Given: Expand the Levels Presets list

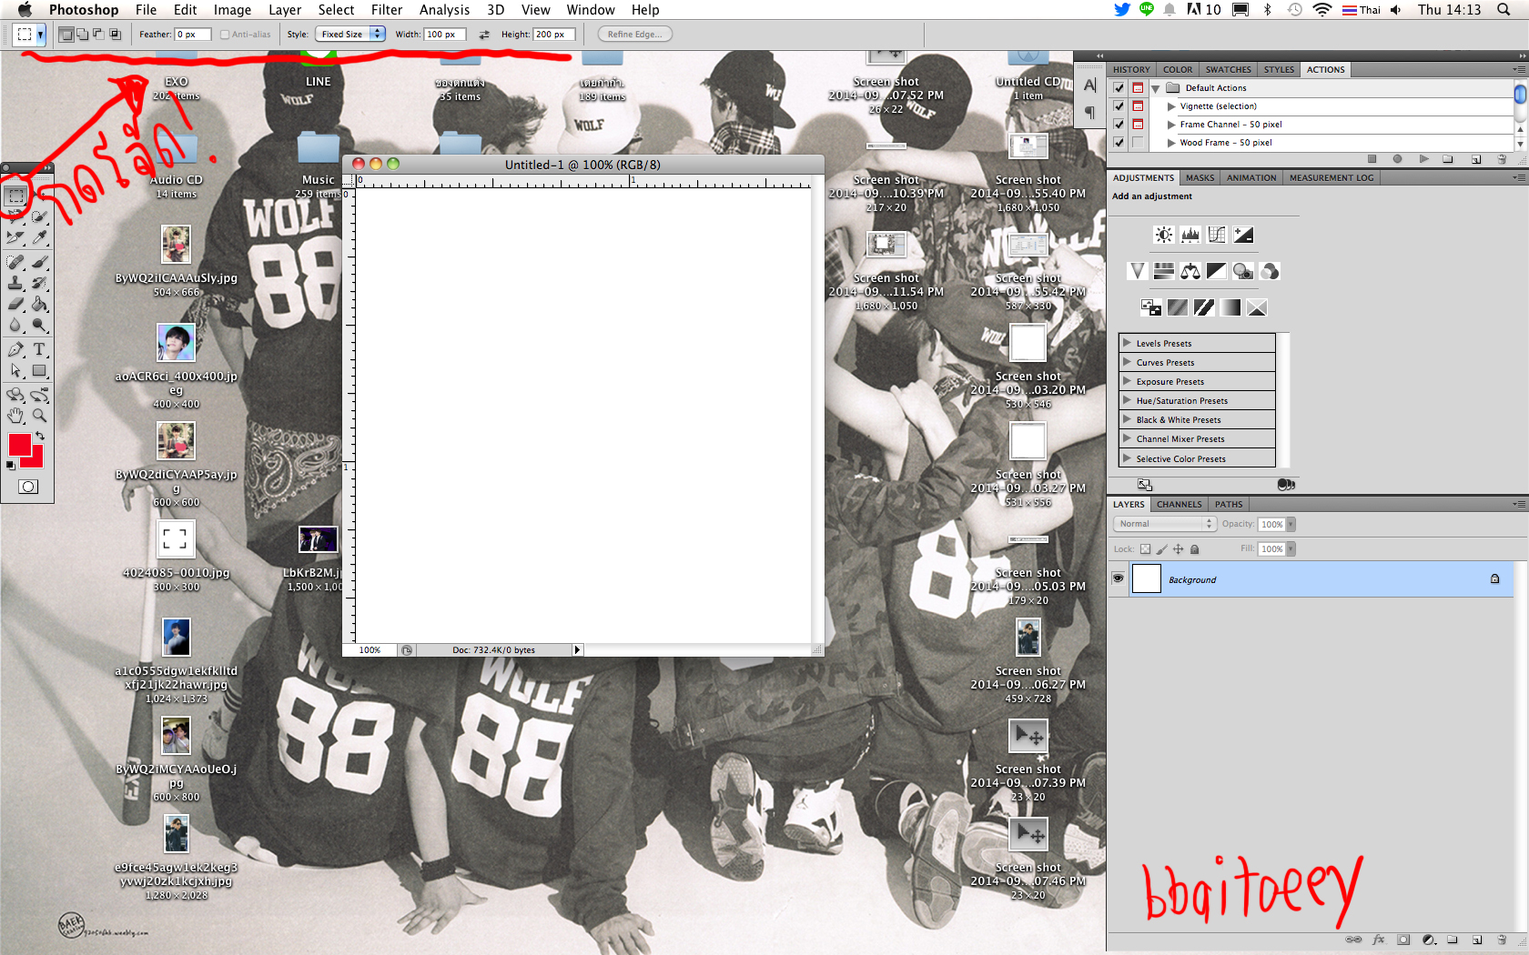Looking at the screenshot, I should tap(1127, 343).
